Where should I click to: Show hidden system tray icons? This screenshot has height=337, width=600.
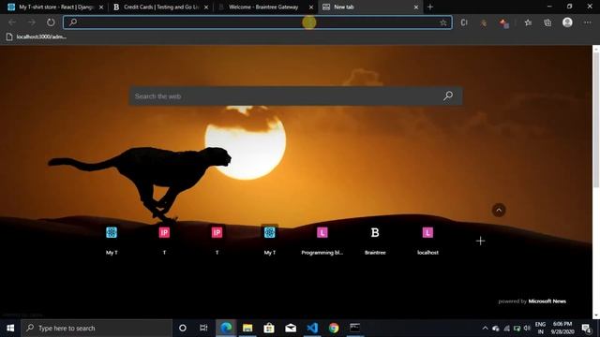point(485,329)
